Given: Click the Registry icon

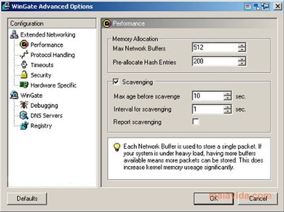Looking at the screenshot, I should coord(24,126).
